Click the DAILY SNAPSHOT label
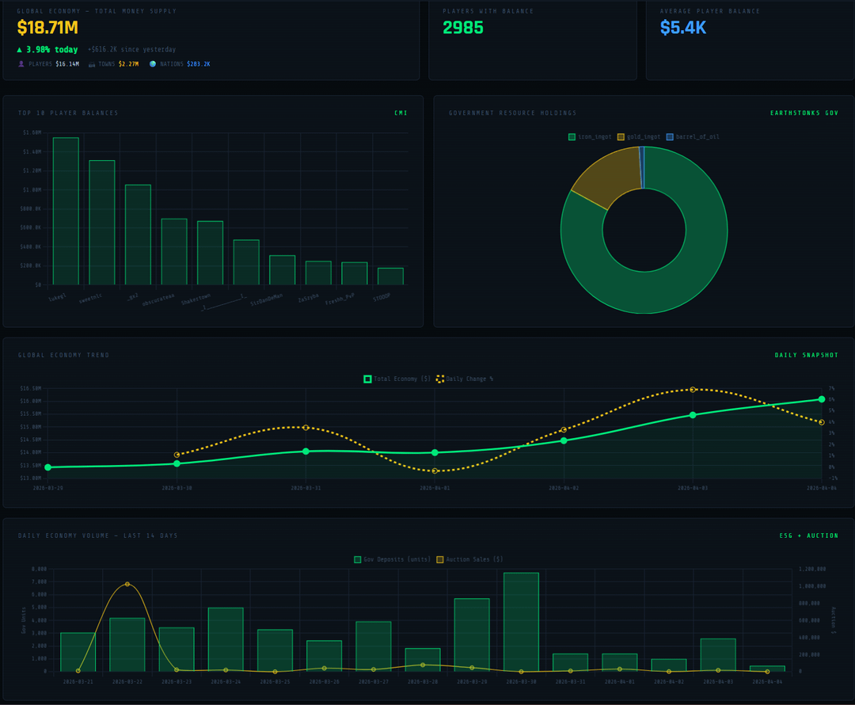Screen dimensions: 855x705 click(x=806, y=356)
